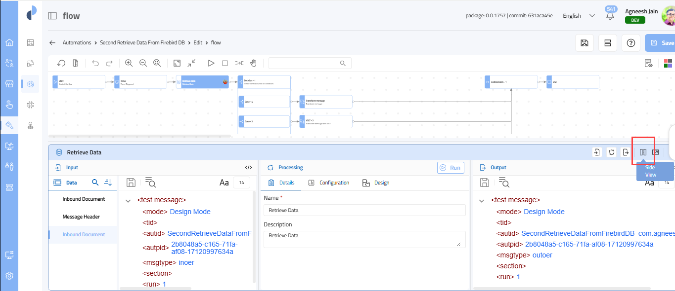Run the flow with play icon
The image size is (675, 291).
pyautogui.click(x=211, y=63)
